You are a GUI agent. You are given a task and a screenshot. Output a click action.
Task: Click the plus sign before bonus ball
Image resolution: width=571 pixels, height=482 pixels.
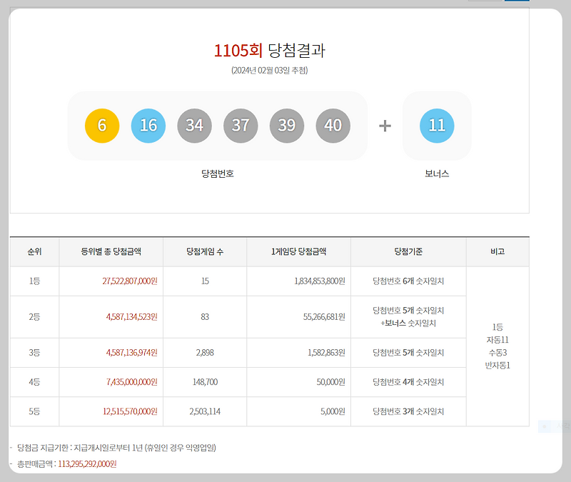pyautogui.click(x=385, y=126)
